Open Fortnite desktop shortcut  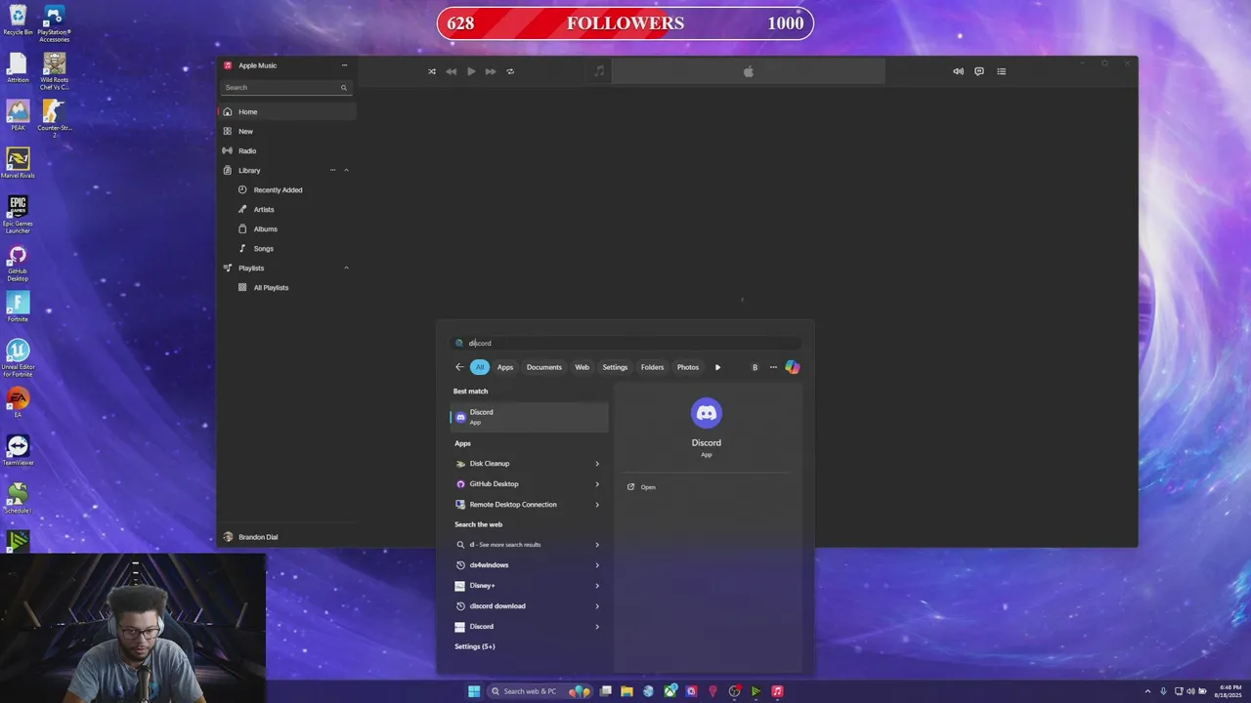[x=18, y=307]
